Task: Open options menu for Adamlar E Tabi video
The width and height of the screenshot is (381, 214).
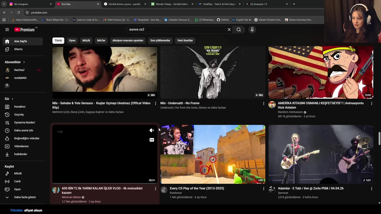Action: click(371, 188)
